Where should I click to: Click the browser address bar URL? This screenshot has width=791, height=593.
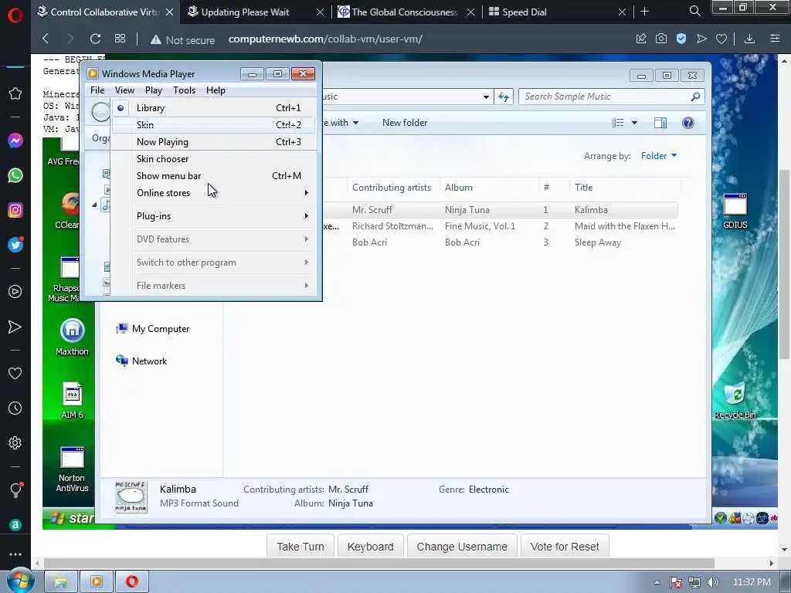(x=325, y=39)
